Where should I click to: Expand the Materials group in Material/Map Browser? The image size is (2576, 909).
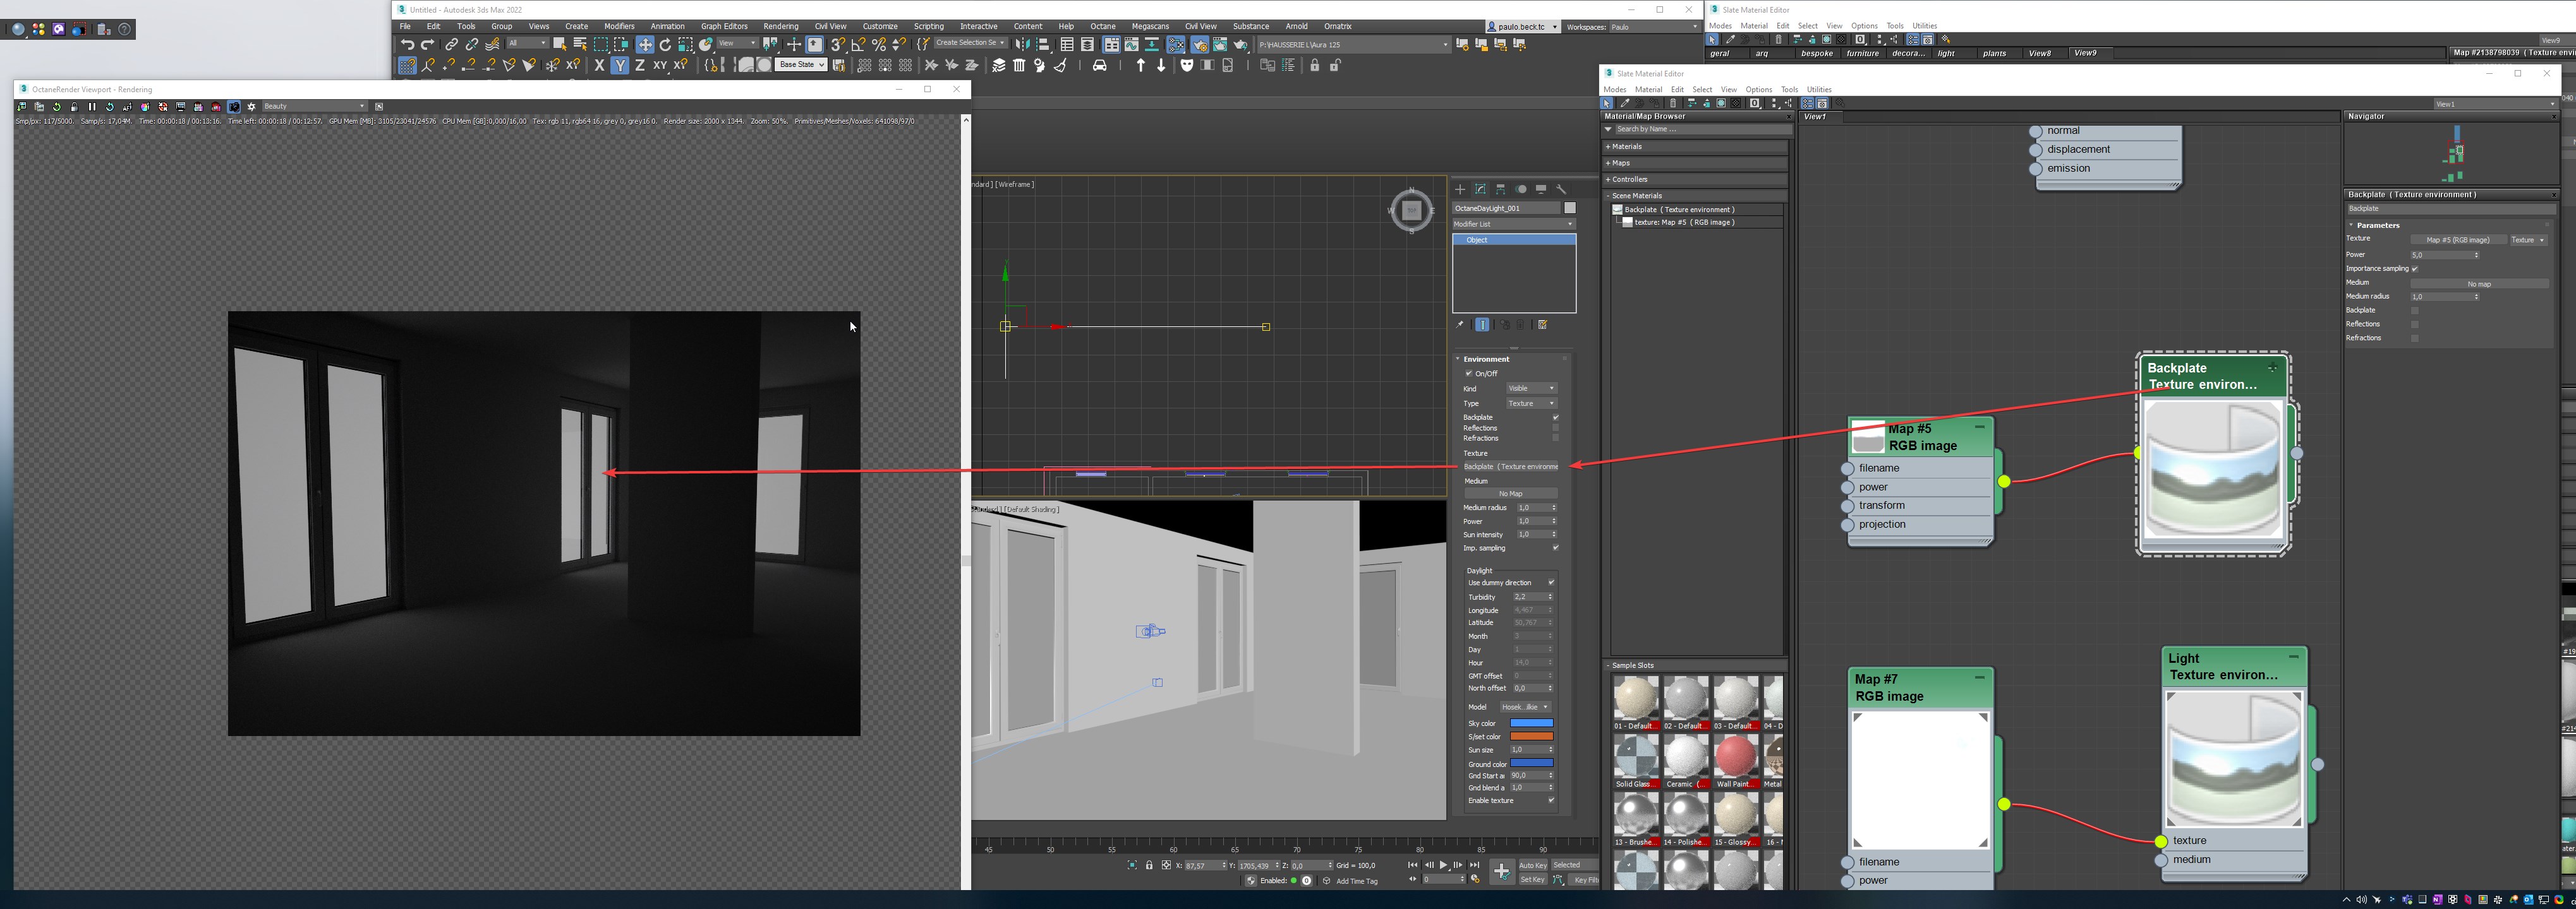1626,147
